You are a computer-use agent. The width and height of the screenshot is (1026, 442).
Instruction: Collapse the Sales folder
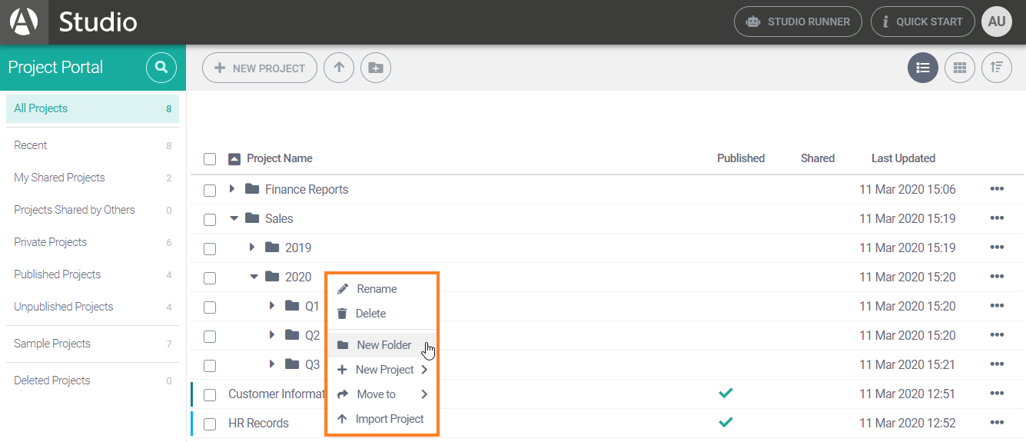click(x=234, y=218)
